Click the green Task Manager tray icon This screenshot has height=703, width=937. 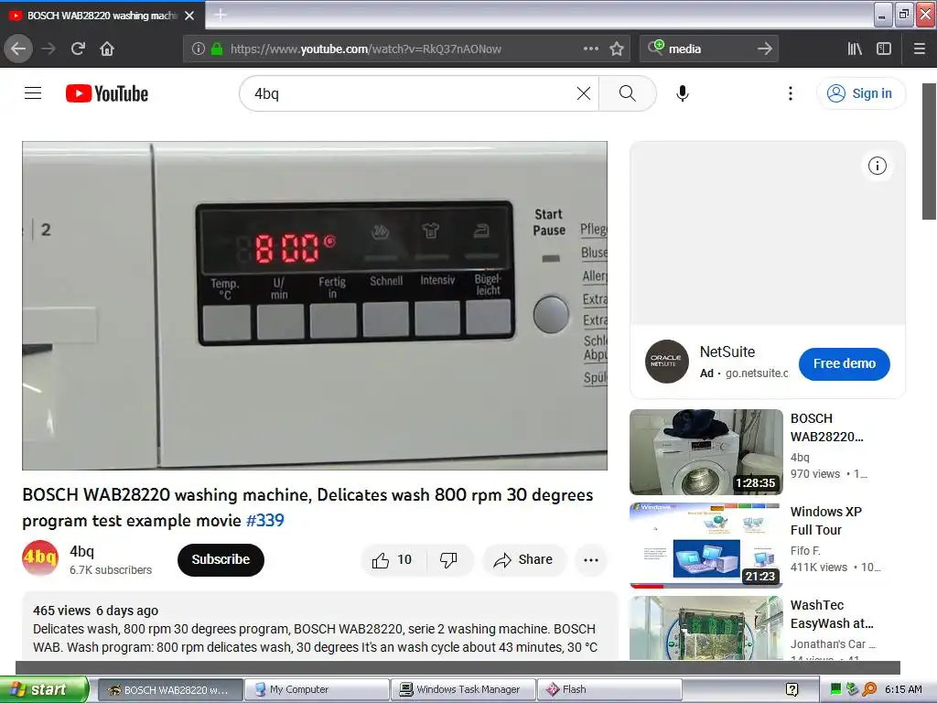tap(835, 689)
